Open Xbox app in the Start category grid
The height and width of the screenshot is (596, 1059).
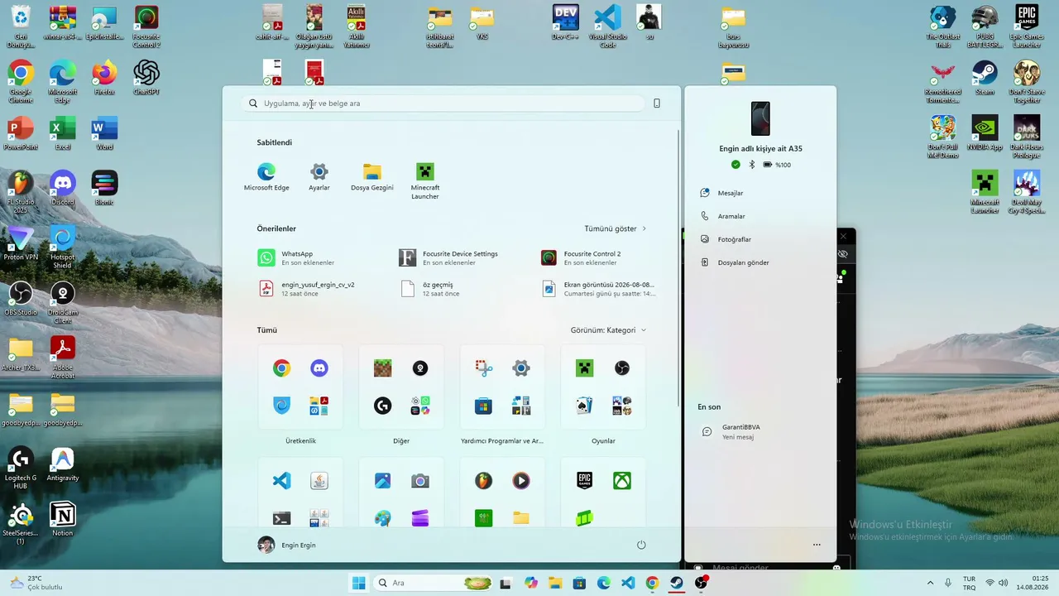(622, 481)
